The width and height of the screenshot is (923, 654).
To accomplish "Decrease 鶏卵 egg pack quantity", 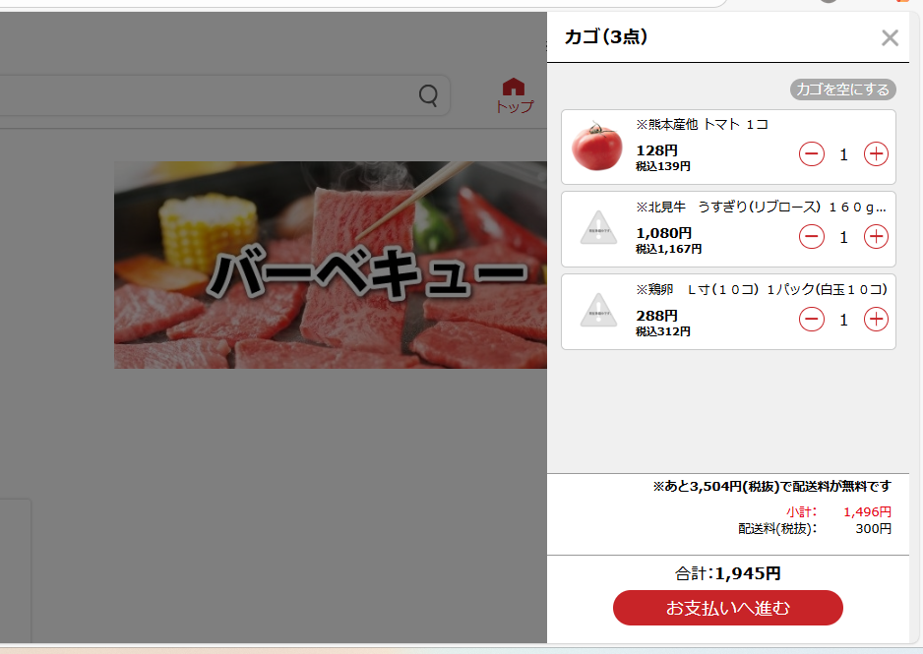I will [x=811, y=320].
